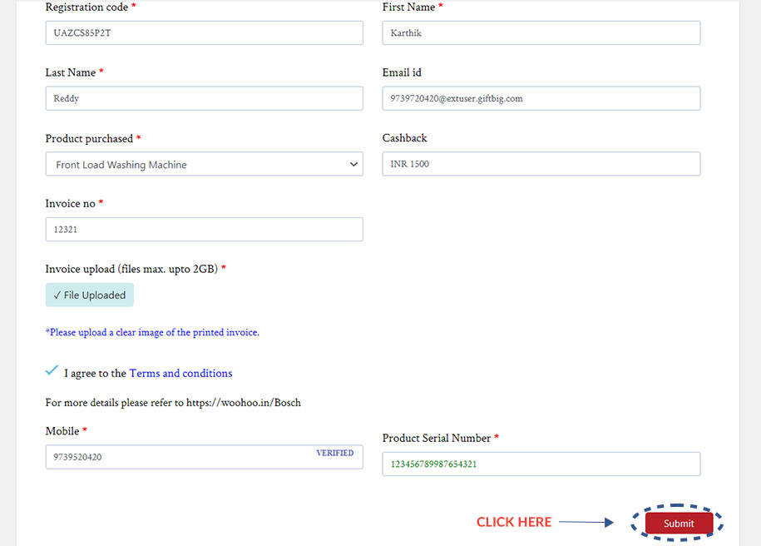The height and width of the screenshot is (546, 761).
Task: Click the Invoice no field
Action: click(x=205, y=229)
